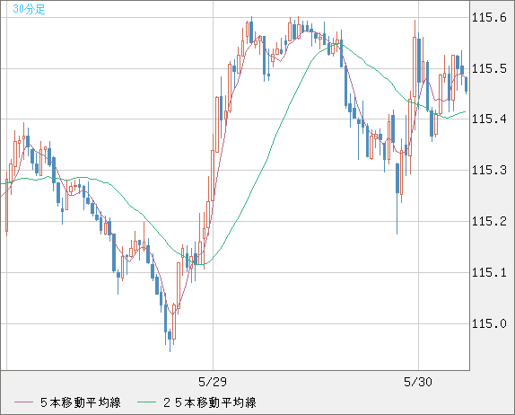Click the 5/29 date axis label

click(213, 382)
